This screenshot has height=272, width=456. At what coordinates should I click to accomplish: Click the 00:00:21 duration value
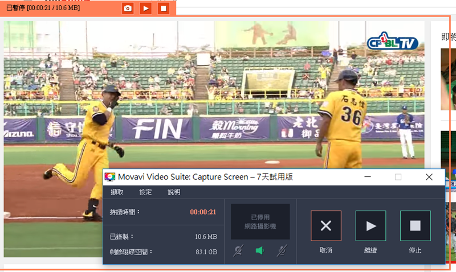pos(203,212)
